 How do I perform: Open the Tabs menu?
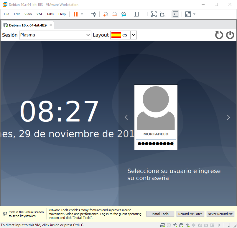click(x=50, y=14)
